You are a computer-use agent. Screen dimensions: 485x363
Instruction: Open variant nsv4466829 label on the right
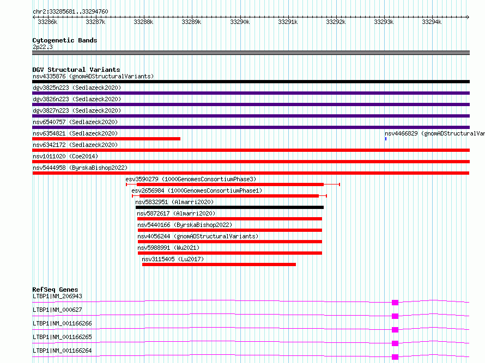(434, 133)
